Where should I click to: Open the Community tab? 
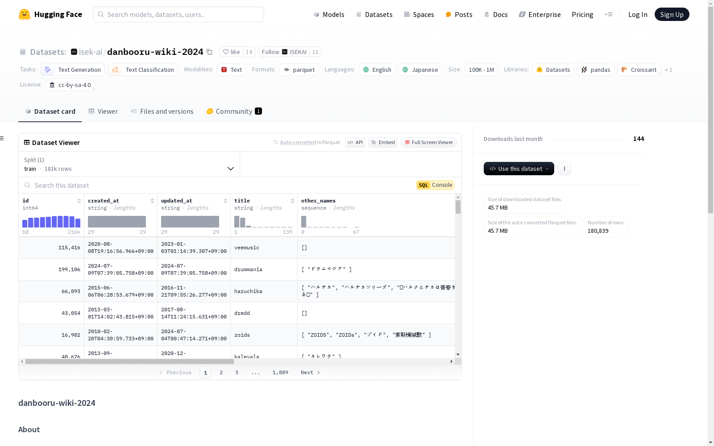pyautogui.click(x=234, y=111)
